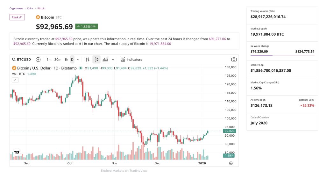This screenshot has height=172, width=326.
Task: Collapse the chart legend with chevron button
Action: click(15, 80)
